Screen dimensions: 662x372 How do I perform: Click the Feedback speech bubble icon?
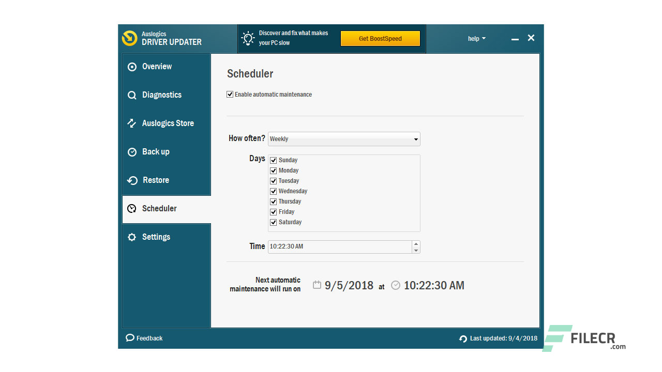tap(130, 338)
